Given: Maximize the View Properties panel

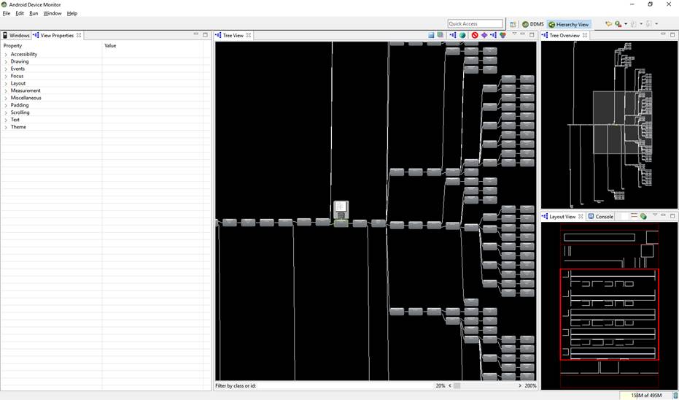Looking at the screenshot, I should [x=205, y=34].
